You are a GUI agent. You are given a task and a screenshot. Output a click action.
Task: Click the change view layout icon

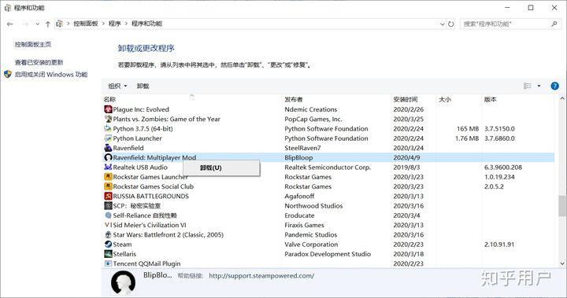coord(528,86)
